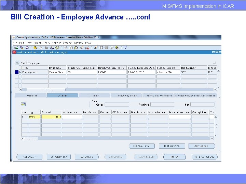
Task: Switch to the Lines tab
Action: [x=63, y=95]
